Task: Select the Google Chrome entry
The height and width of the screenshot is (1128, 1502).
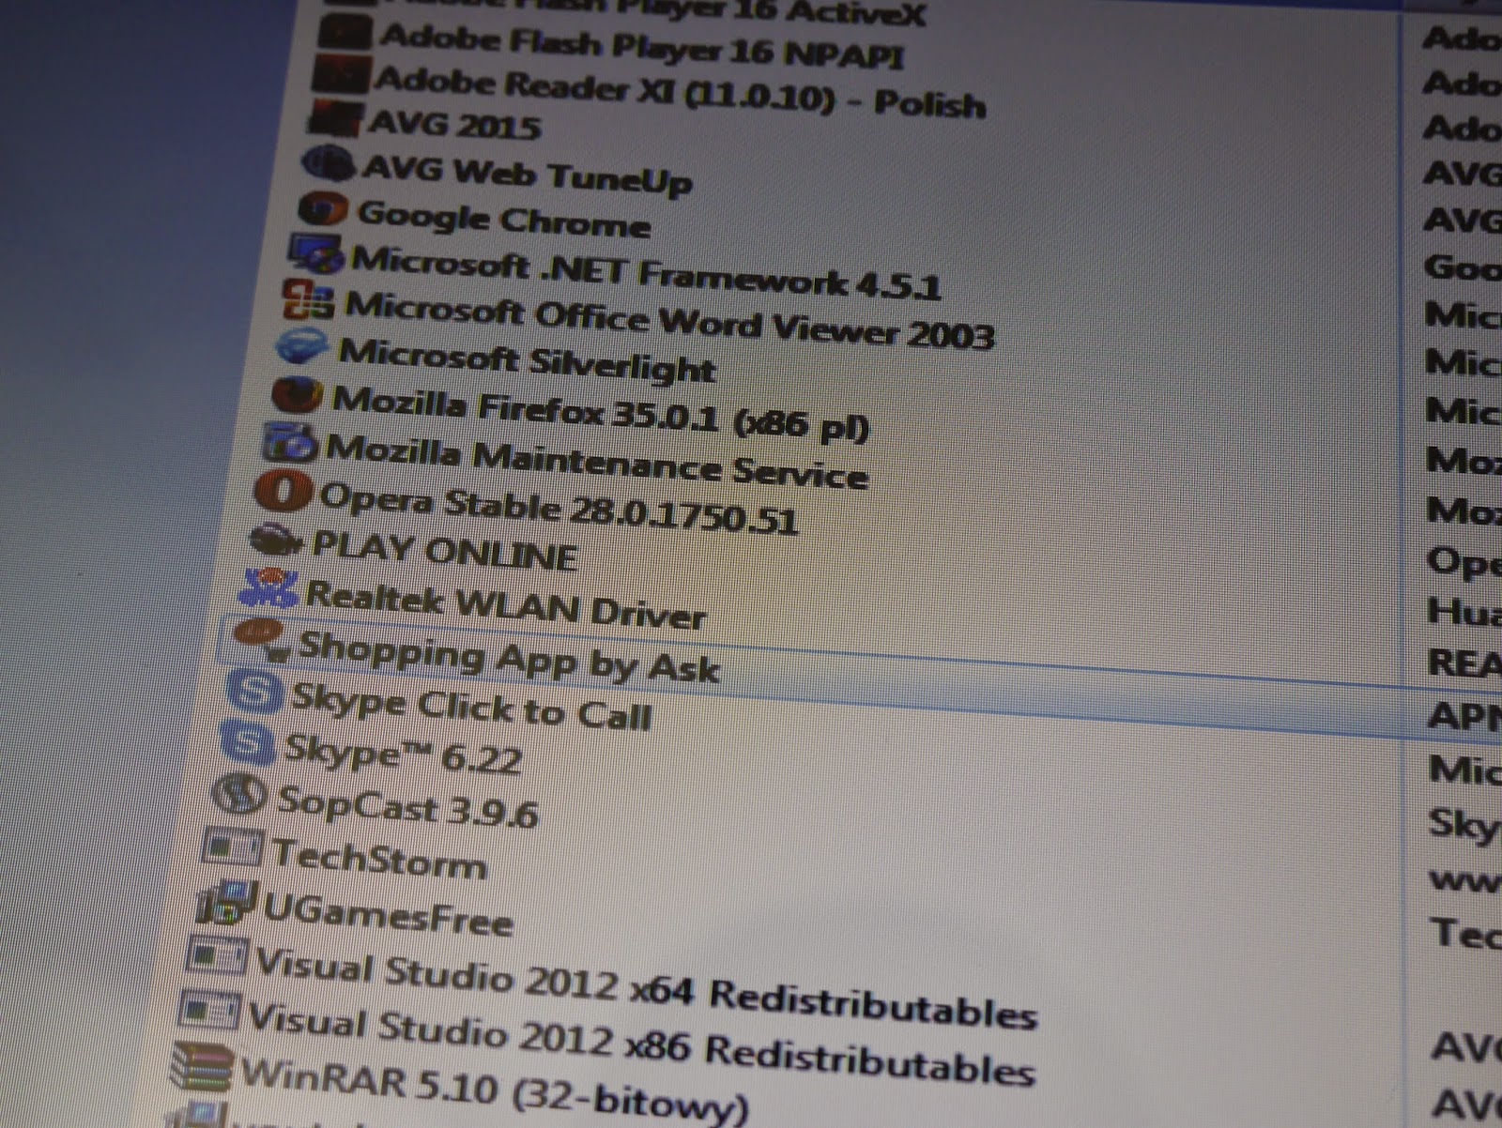Action: (x=503, y=220)
